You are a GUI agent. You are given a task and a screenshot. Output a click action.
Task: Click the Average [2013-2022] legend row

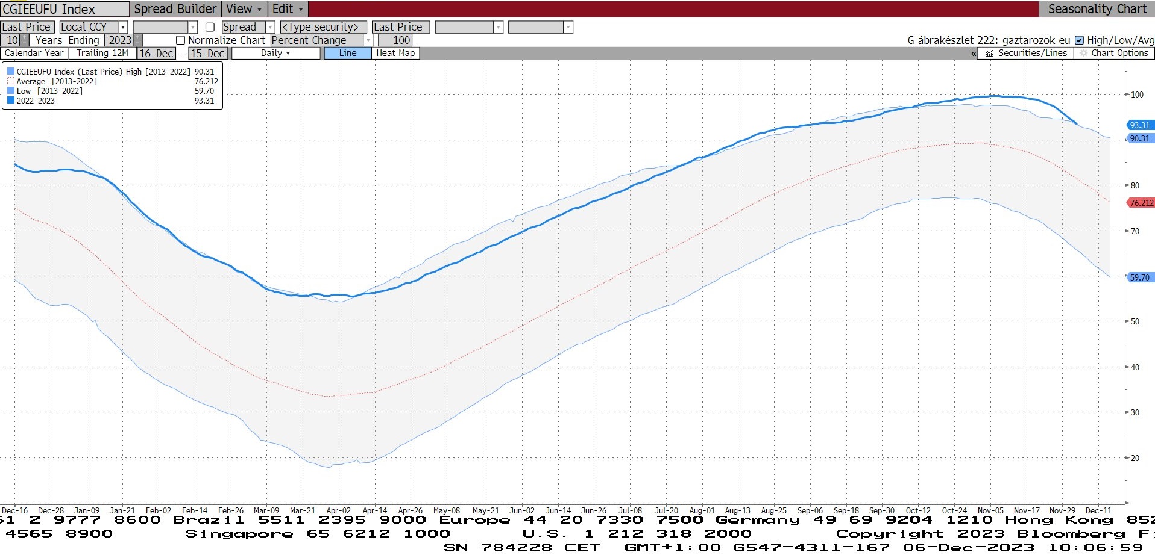(x=112, y=81)
